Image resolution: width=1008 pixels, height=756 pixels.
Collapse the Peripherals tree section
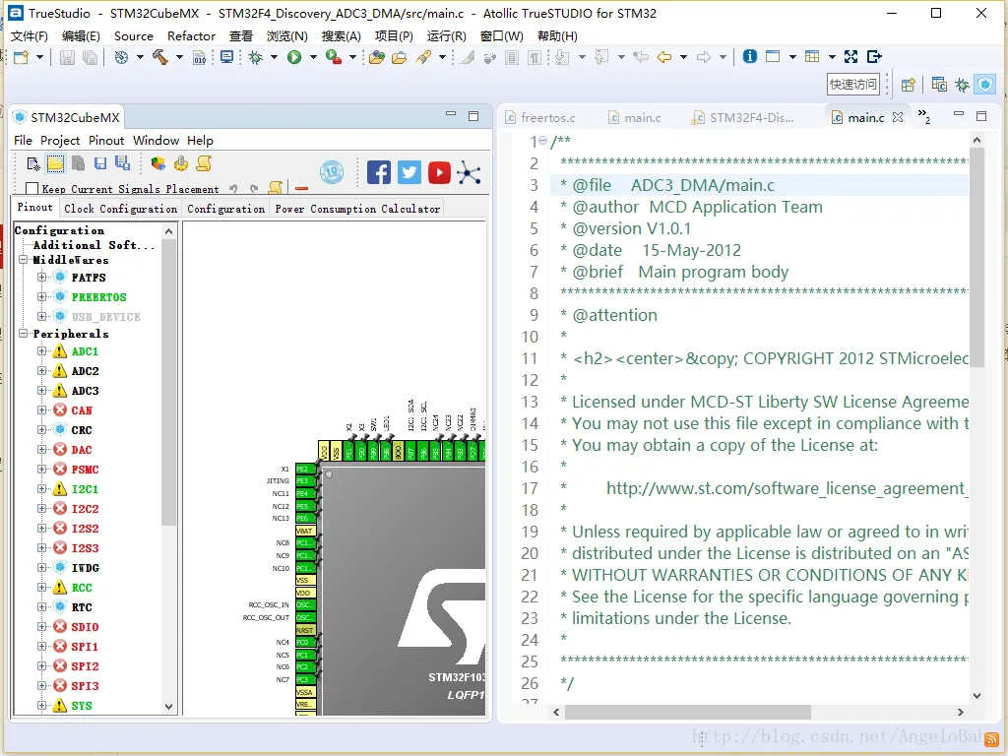(24, 334)
